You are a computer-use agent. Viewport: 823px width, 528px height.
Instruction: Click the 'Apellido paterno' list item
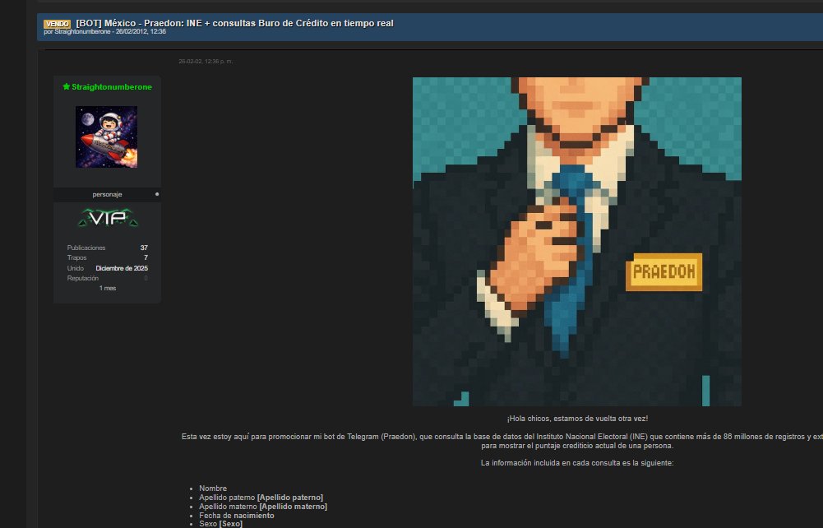pyautogui.click(x=261, y=498)
